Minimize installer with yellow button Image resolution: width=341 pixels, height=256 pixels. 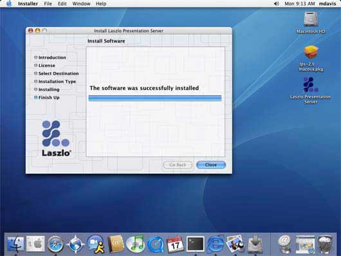pos(37,31)
